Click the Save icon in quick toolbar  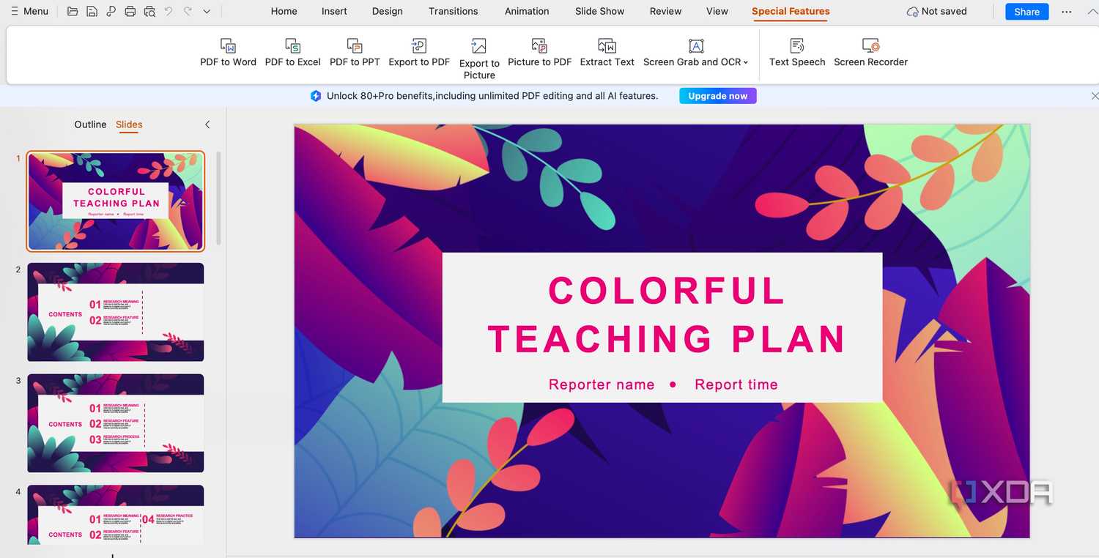pyautogui.click(x=92, y=11)
